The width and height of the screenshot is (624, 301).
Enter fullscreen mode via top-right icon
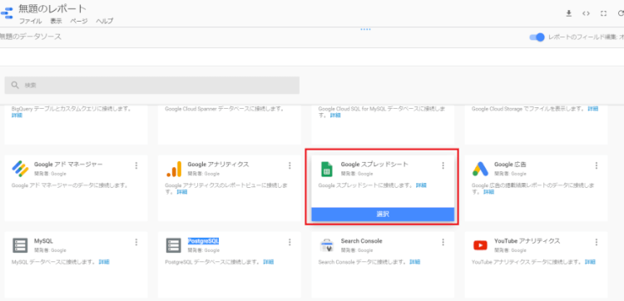pos(603,13)
